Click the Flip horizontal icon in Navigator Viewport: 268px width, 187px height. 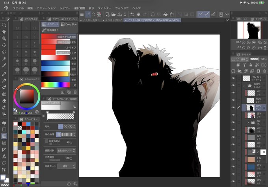260,48
